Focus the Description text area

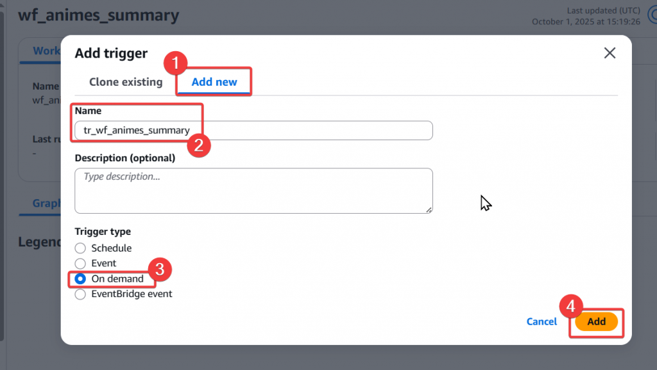pyautogui.click(x=253, y=191)
